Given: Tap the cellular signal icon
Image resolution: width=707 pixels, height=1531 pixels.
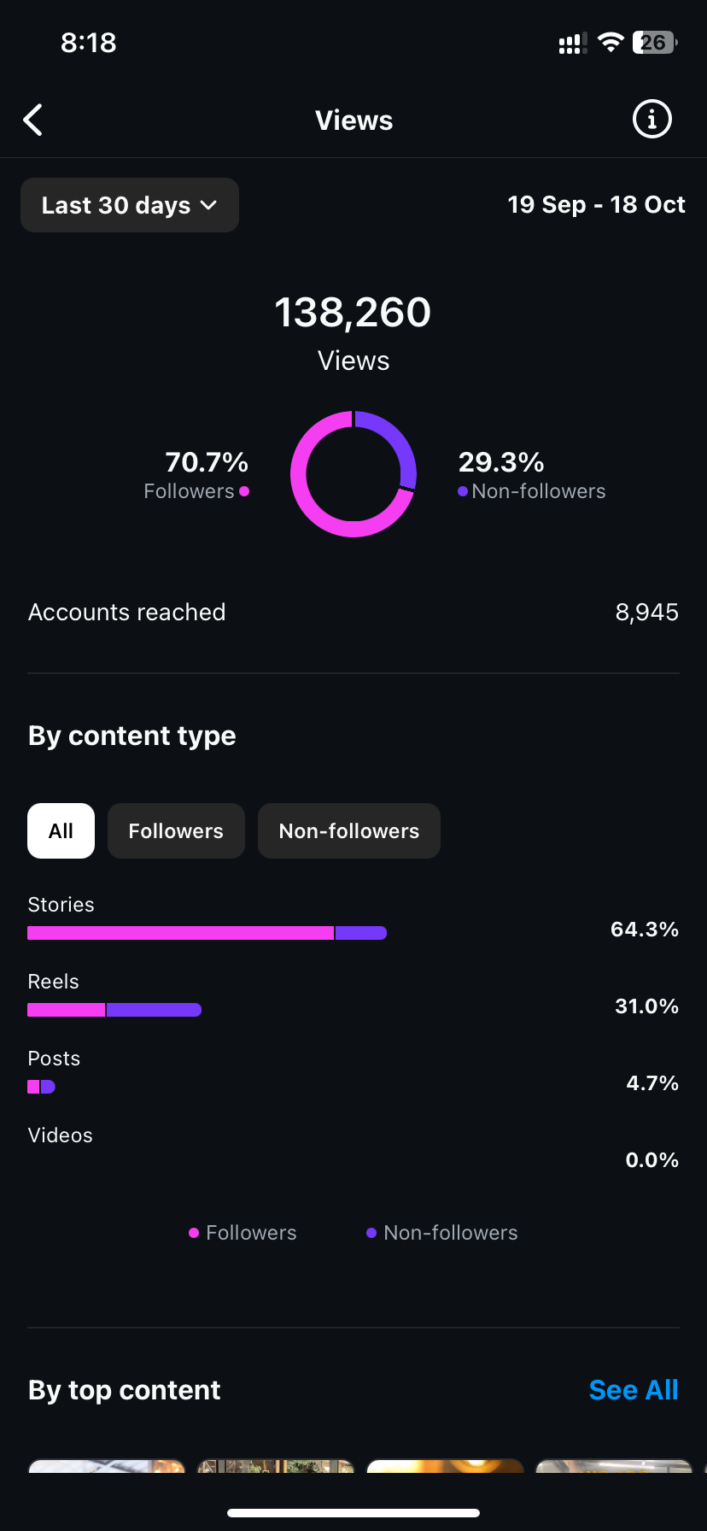Looking at the screenshot, I should pyautogui.click(x=572, y=44).
